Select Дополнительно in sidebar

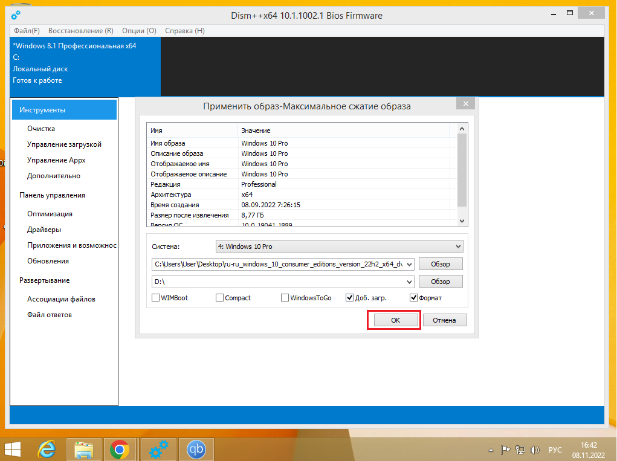point(54,176)
